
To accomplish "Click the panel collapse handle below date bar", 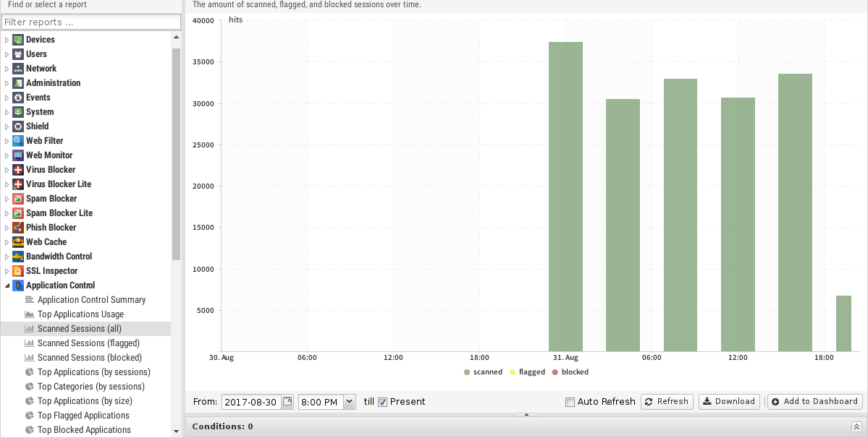I will tap(526, 414).
